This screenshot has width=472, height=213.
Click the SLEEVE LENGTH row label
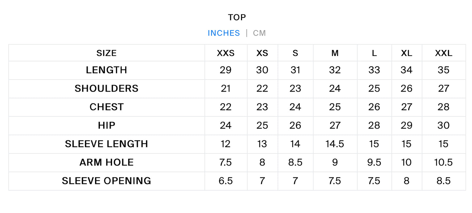[106, 144]
